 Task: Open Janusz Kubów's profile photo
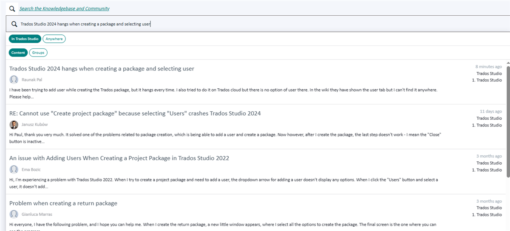[x=14, y=124]
